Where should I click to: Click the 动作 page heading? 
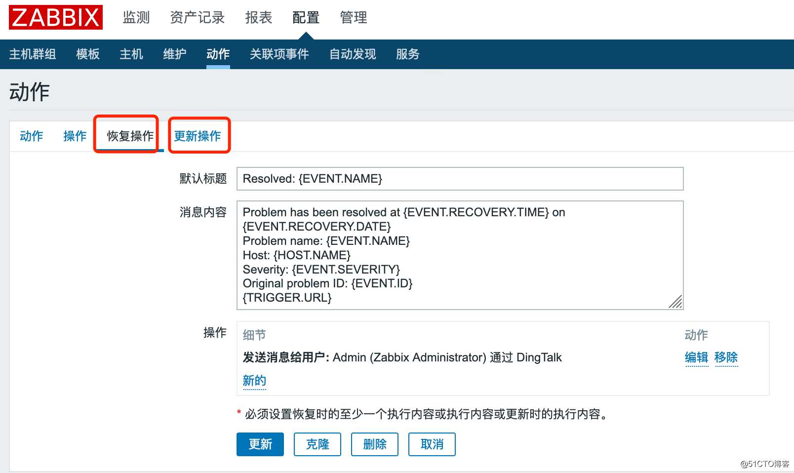point(30,92)
